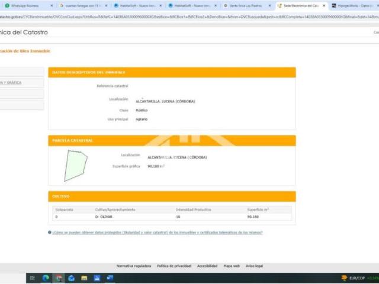379x284 pixels.
Task: Click the 90.180 surface value in Cultivo table
Action: (x=253, y=217)
